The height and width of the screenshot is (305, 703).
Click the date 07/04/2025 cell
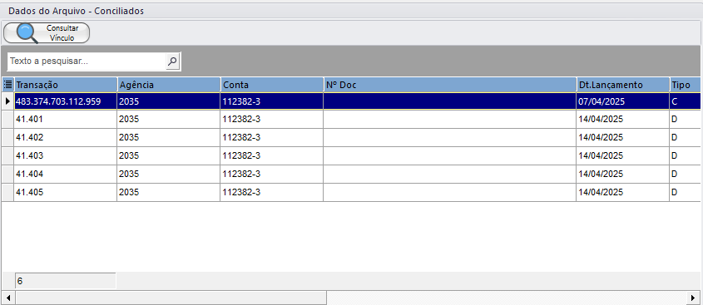click(x=623, y=101)
